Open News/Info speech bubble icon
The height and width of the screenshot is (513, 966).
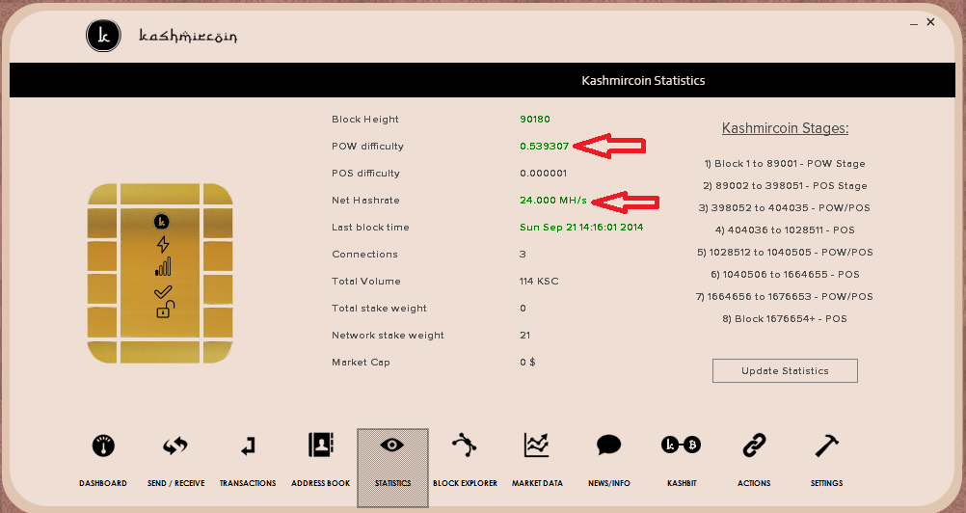pos(608,445)
